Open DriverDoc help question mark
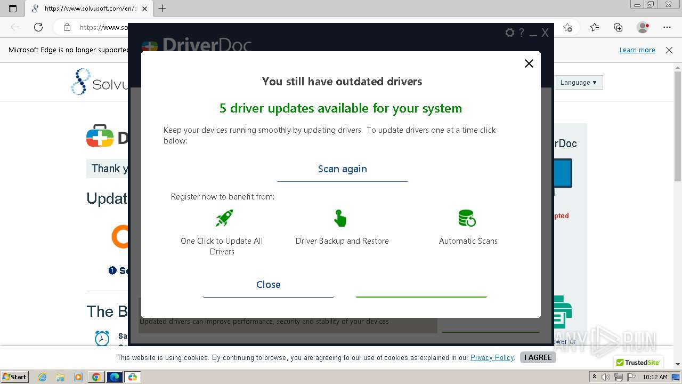 click(522, 33)
